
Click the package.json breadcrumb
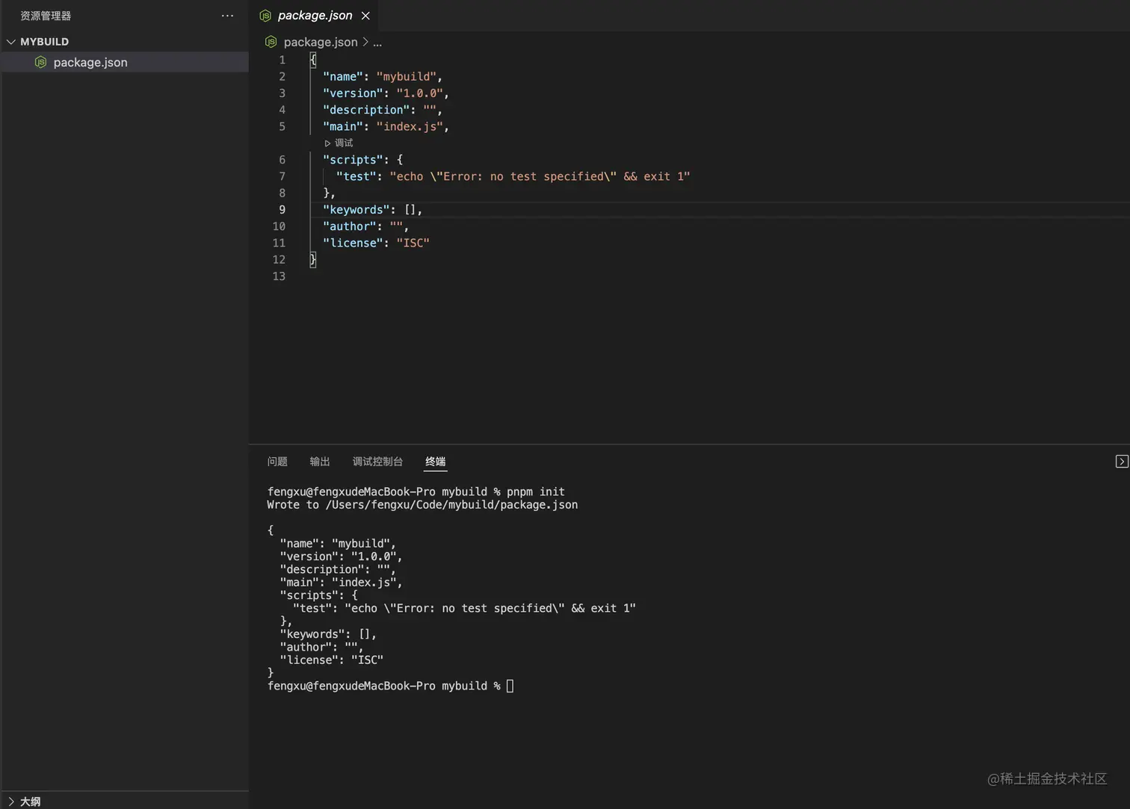321,42
